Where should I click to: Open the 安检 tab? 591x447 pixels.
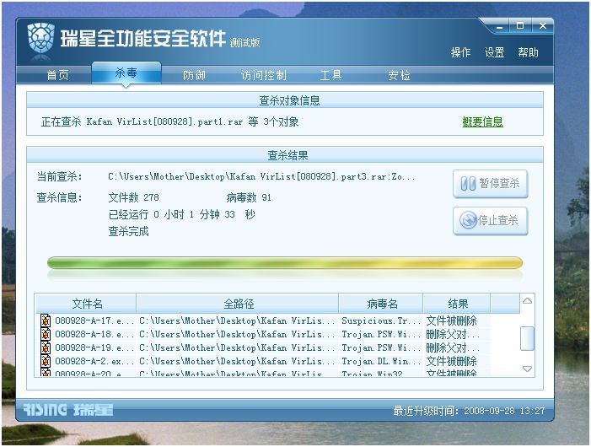point(399,75)
